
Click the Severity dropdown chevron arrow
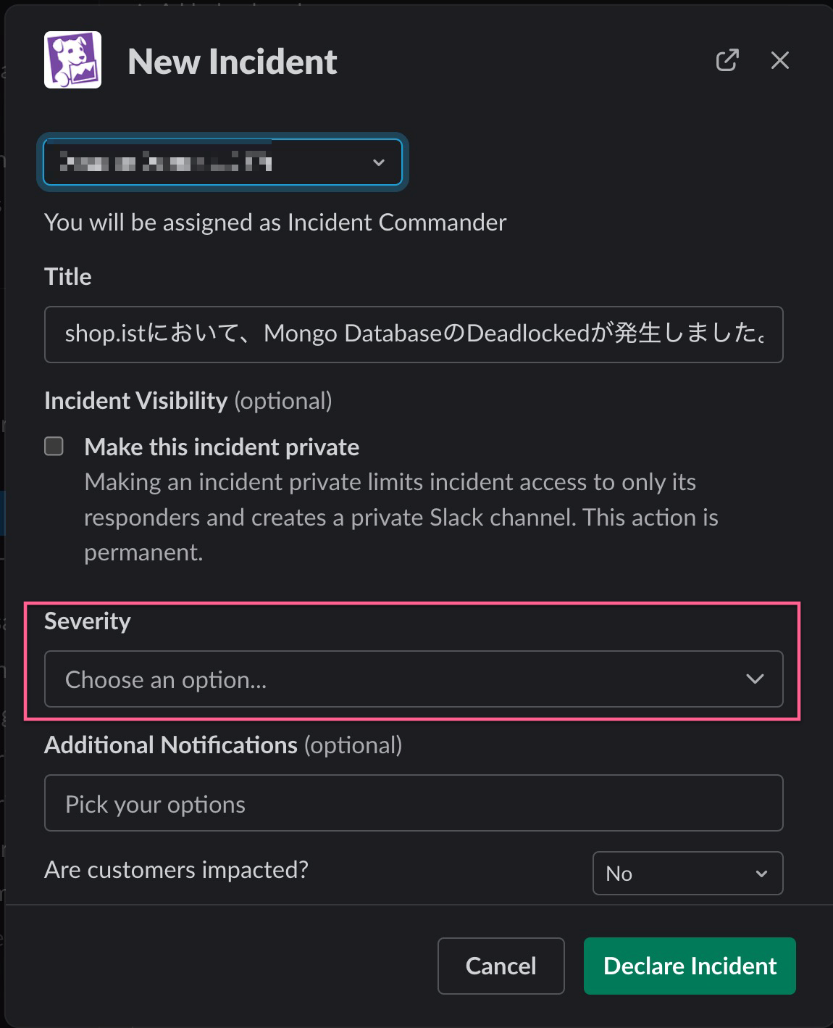tap(755, 679)
